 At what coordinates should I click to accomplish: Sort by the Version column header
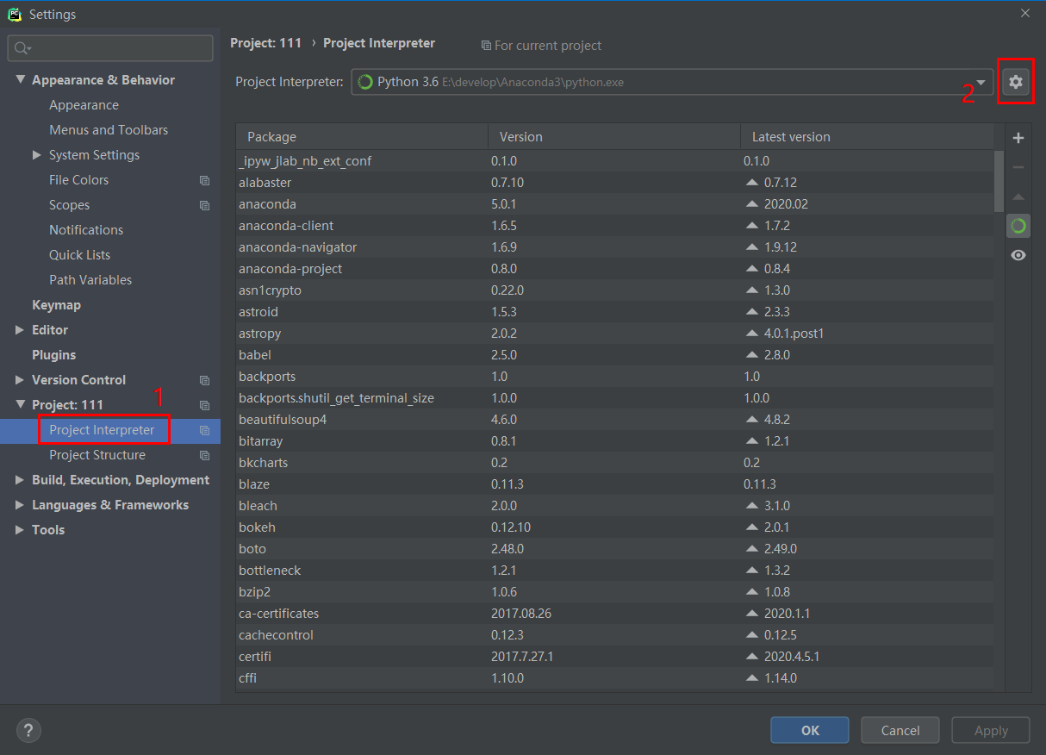[x=614, y=136]
